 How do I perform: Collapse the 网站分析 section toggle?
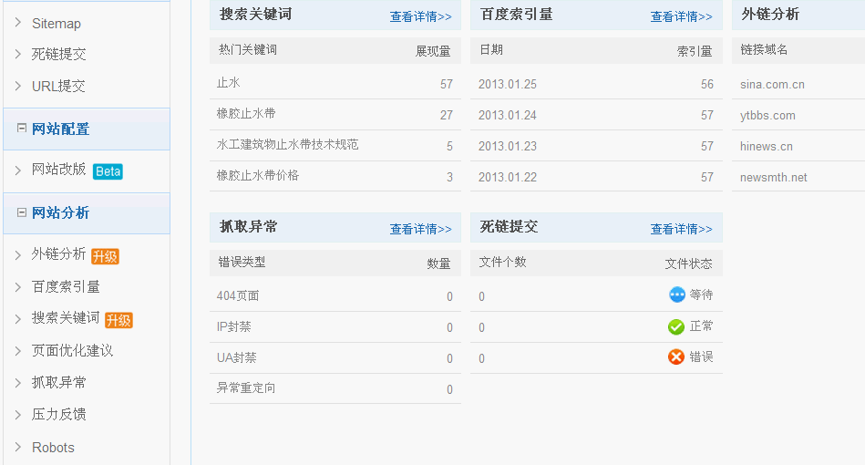point(22,212)
